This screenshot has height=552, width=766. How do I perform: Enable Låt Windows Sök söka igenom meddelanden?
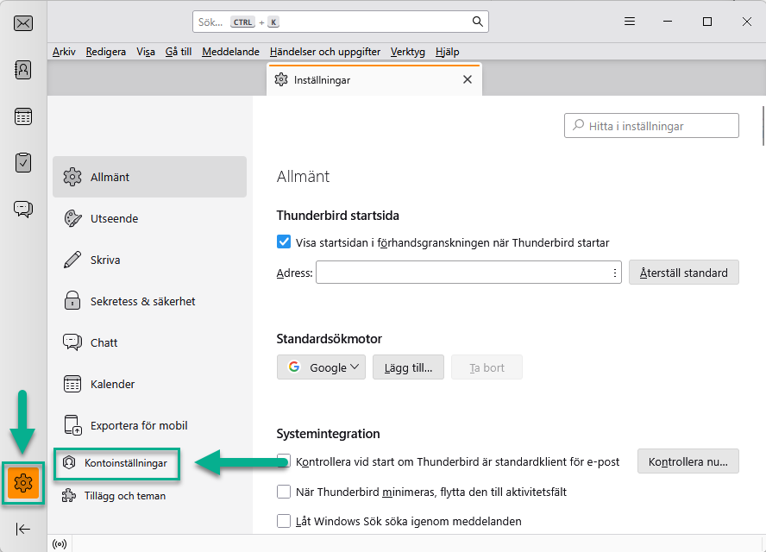(284, 521)
